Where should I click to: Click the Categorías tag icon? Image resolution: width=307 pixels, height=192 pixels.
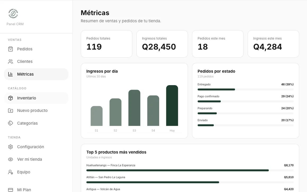(x=11, y=123)
